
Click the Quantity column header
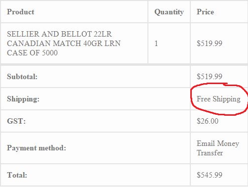click(169, 12)
